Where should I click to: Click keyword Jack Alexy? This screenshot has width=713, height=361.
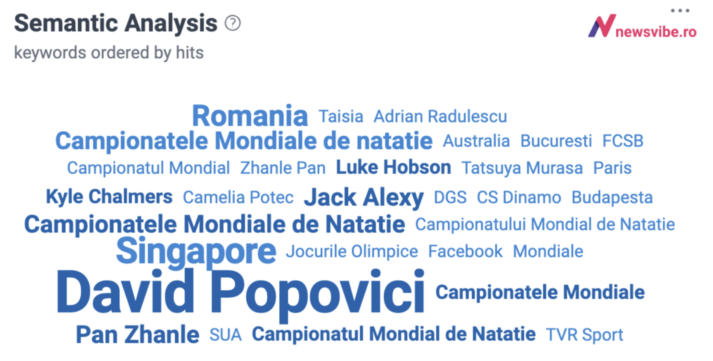(x=364, y=198)
